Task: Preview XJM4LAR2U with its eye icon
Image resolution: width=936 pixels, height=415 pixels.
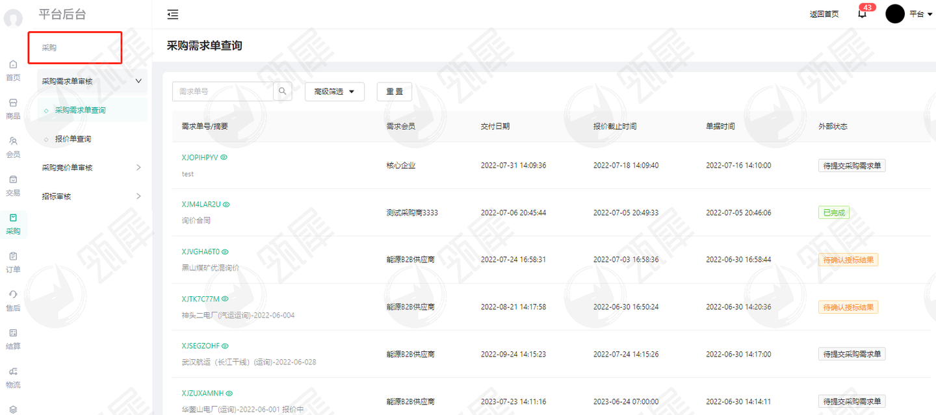Action: click(x=226, y=205)
